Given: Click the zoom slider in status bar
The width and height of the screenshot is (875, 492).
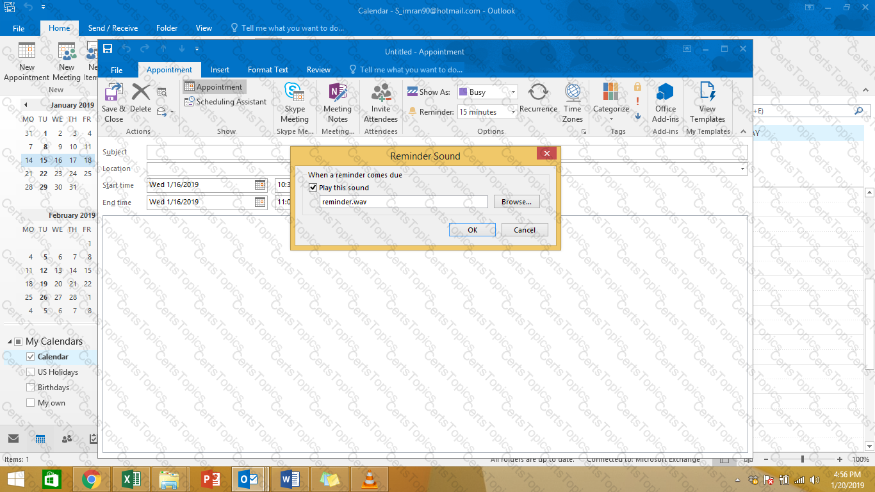Looking at the screenshot, I should pos(803,459).
